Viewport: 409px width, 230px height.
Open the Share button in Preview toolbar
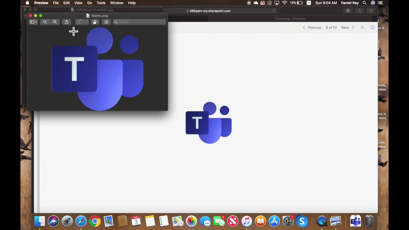pyautogui.click(x=66, y=22)
